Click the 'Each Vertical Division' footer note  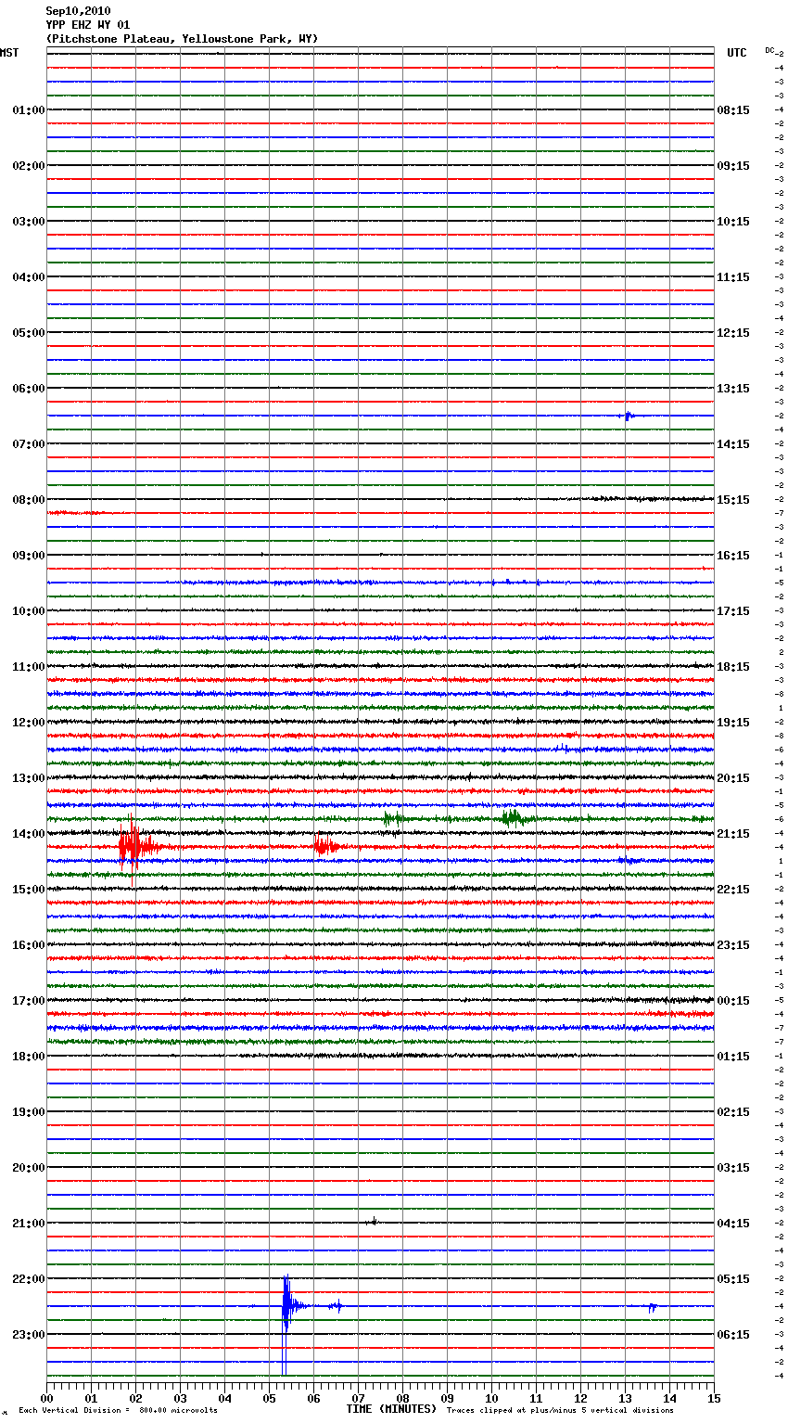point(118,1411)
